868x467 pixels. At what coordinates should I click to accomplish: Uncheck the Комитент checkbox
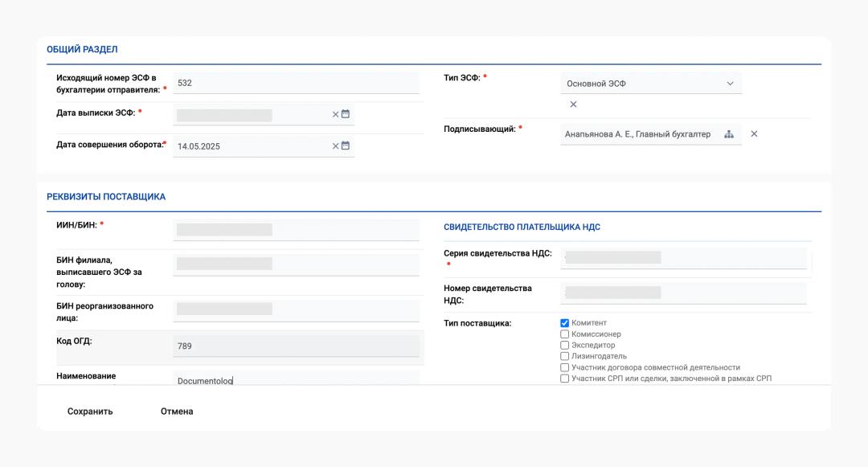click(565, 323)
